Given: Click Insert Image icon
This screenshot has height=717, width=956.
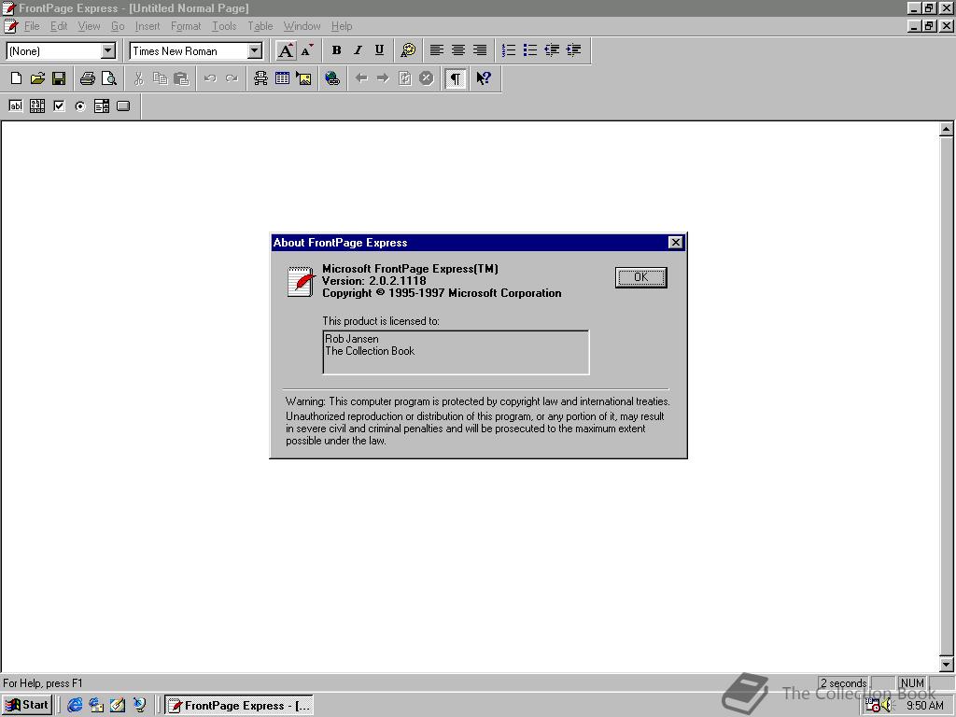Looking at the screenshot, I should coord(303,78).
